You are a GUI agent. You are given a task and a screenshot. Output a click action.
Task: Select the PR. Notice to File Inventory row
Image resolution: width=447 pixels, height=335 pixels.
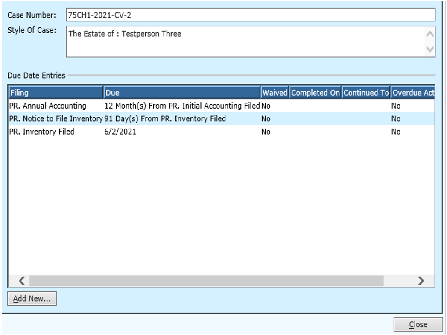pyautogui.click(x=56, y=119)
